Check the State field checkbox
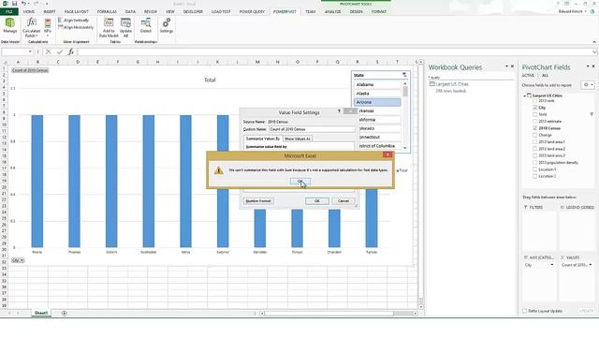This screenshot has width=599, height=337. coord(534,114)
